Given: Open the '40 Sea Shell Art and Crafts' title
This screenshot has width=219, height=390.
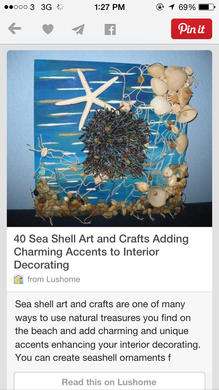Looking at the screenshot, I should (101, 252).
